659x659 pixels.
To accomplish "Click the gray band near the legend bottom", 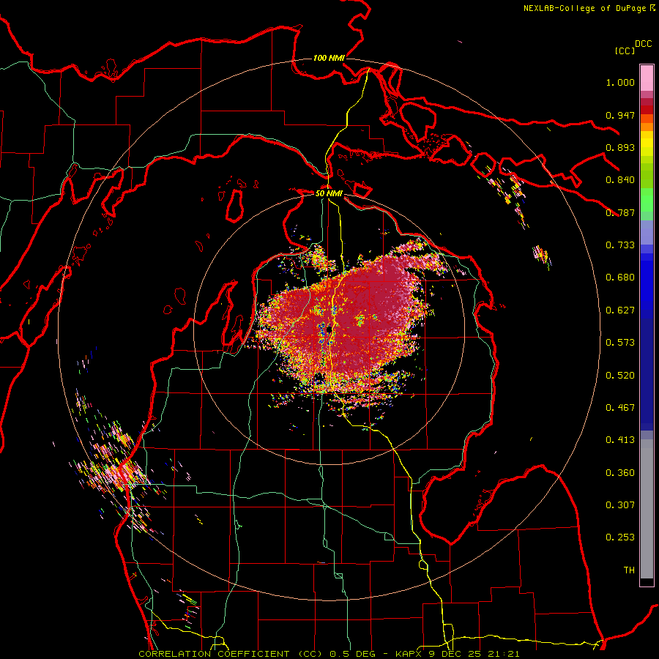I will (647, 509).
